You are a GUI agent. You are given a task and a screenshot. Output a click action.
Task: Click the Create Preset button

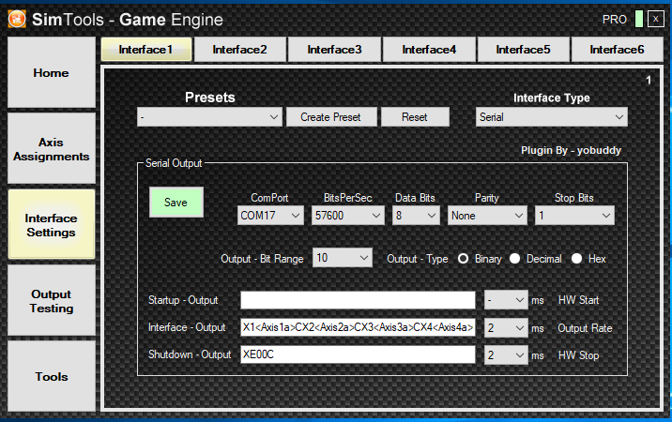click(x=331, y=117)
